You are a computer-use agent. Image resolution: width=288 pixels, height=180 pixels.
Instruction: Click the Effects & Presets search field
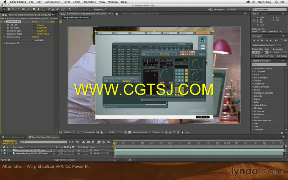tap(269, 64)
